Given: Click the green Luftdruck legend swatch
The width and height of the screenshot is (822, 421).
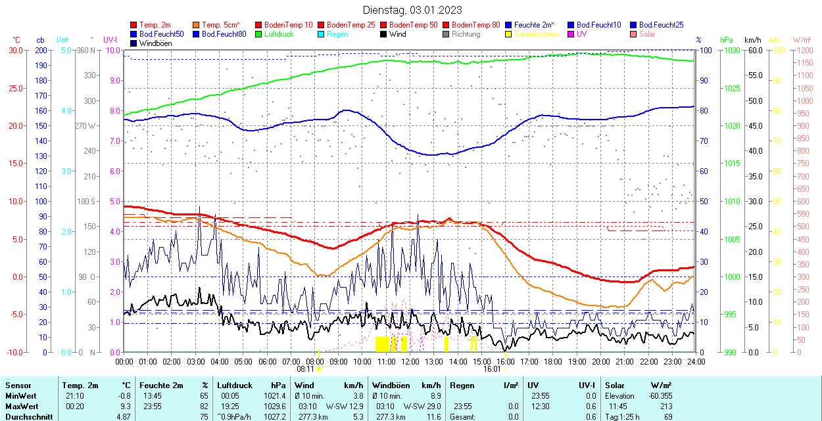Looking at the screenshot, I should pyautogui.click(x=258, y=34).
